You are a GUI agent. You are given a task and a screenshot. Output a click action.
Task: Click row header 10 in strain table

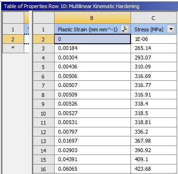point(44,113)
